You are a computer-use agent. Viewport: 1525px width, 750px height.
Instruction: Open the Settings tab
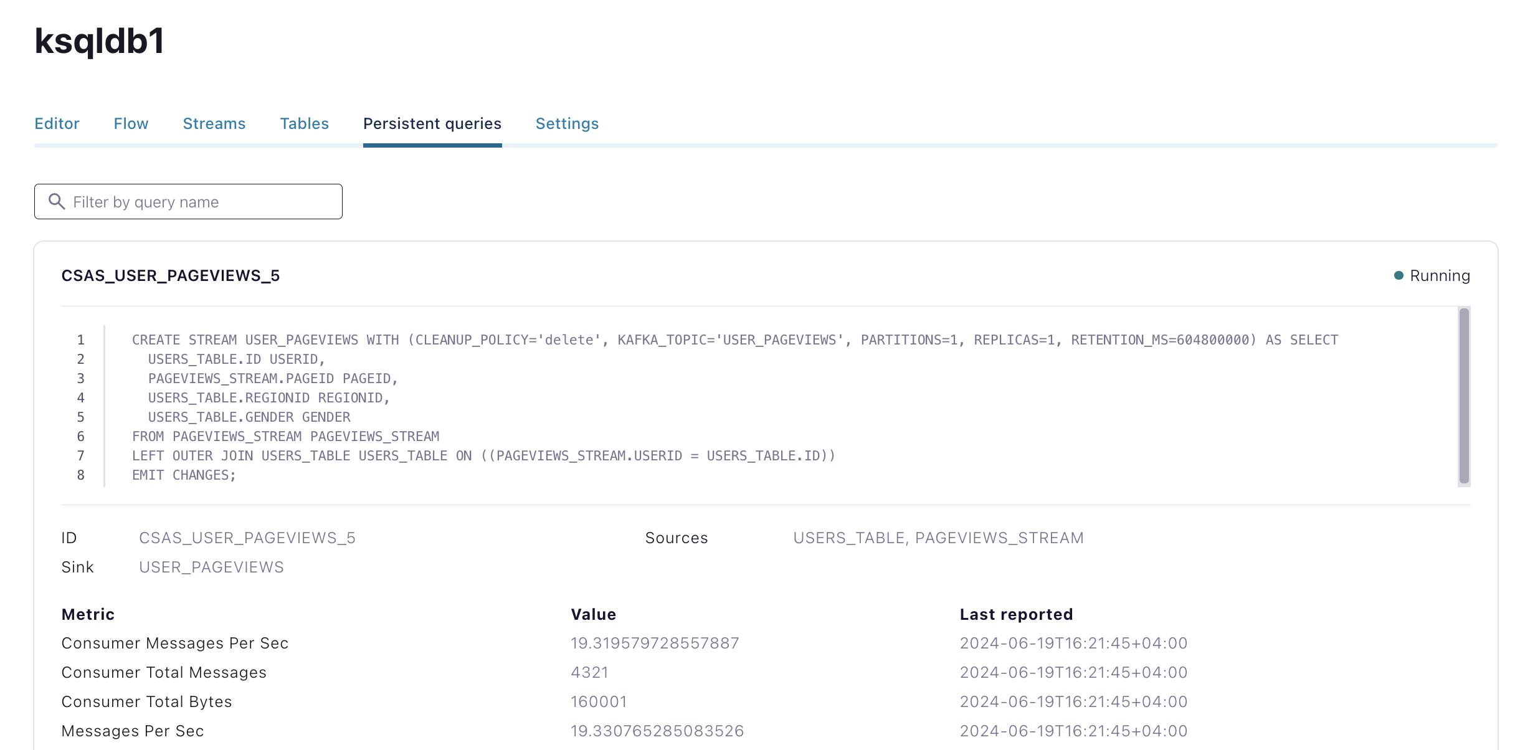[567, 123]
